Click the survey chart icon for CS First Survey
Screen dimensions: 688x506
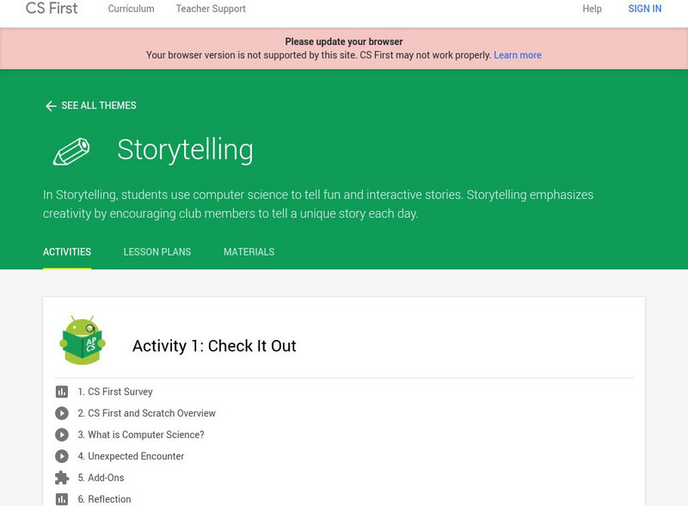(x=62, y=392)
